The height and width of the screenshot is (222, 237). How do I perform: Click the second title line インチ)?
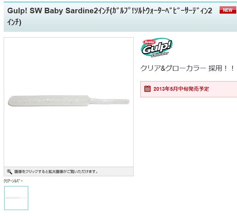pos(14,22)
